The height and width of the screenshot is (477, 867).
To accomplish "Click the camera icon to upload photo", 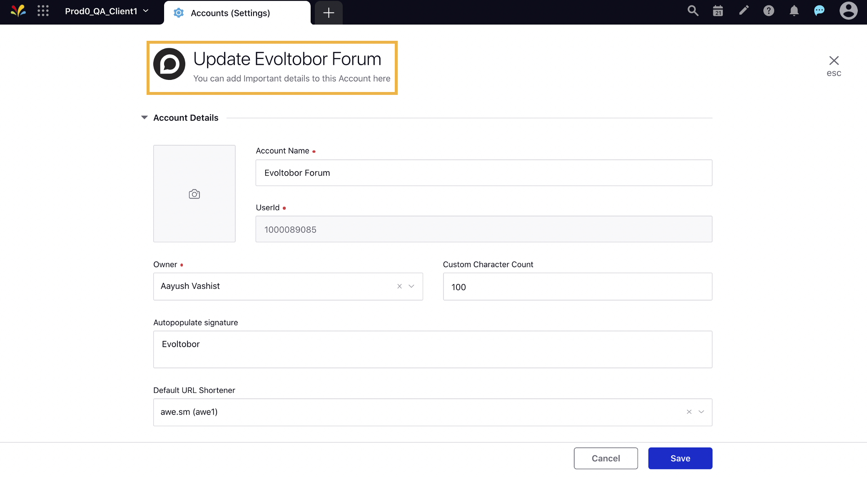I will (194, 193).
